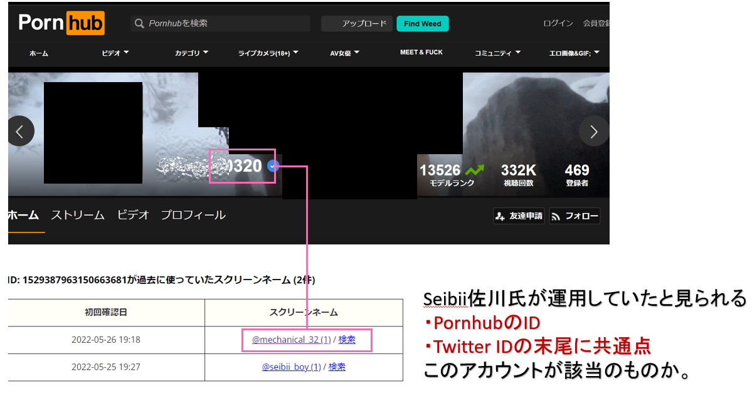The width and height of the screenshot is (752, 408).
Task: Click the magnifier icon in the search bar
Action: pyautogui.click(x=139, y=23)
